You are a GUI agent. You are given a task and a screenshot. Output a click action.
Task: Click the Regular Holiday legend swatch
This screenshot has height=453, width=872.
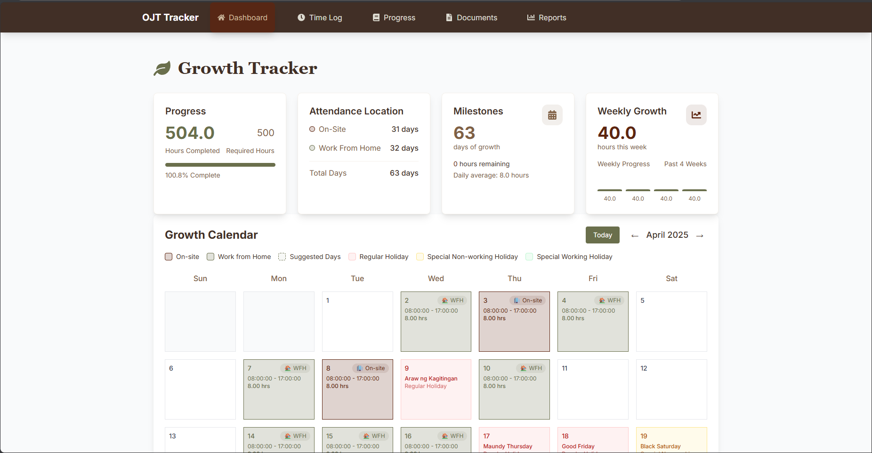click(352, 257)
